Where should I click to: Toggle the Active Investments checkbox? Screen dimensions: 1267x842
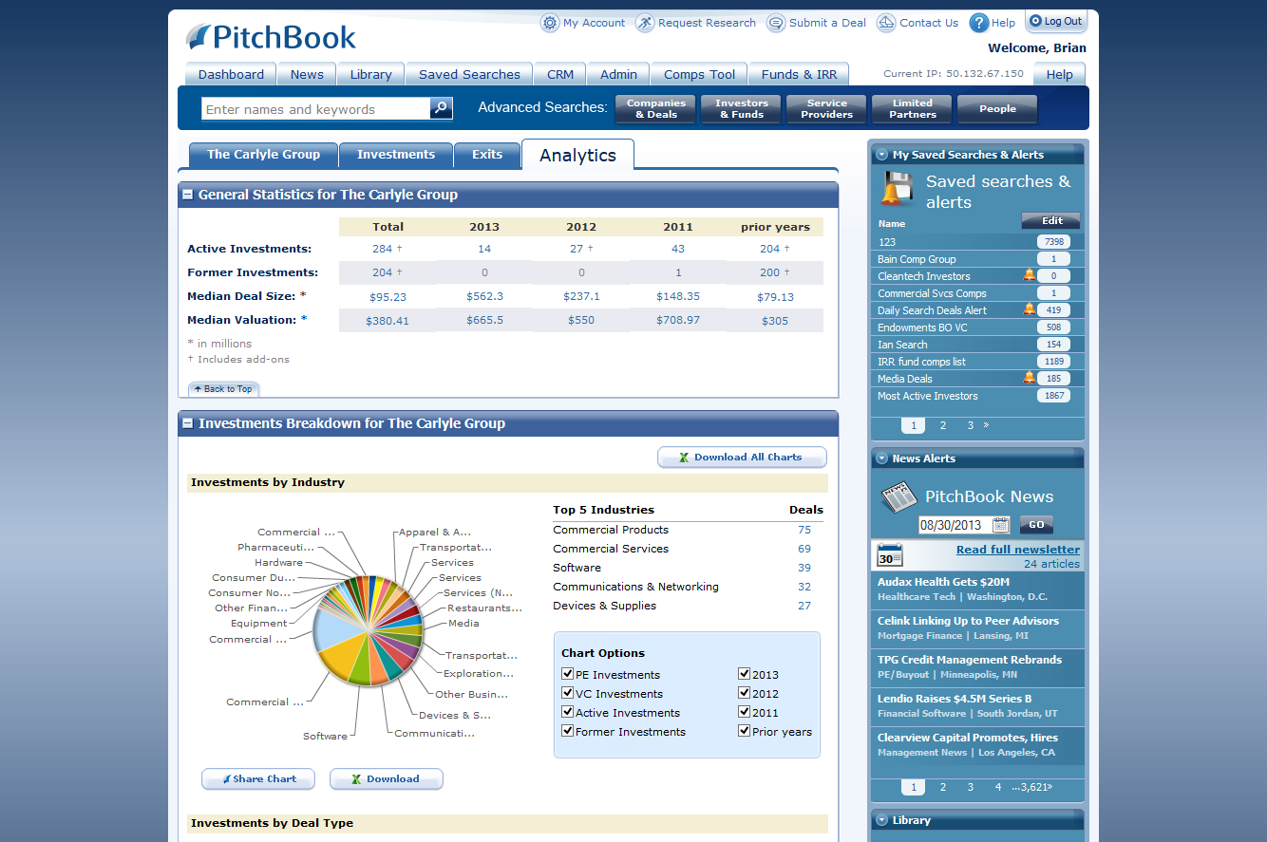tap(568, 712)
